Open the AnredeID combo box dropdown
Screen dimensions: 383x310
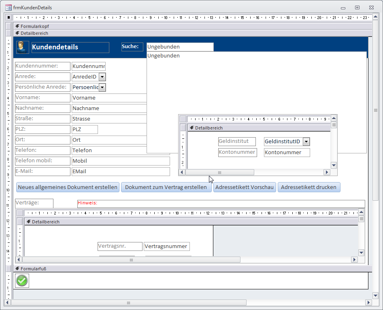(102, 77)
